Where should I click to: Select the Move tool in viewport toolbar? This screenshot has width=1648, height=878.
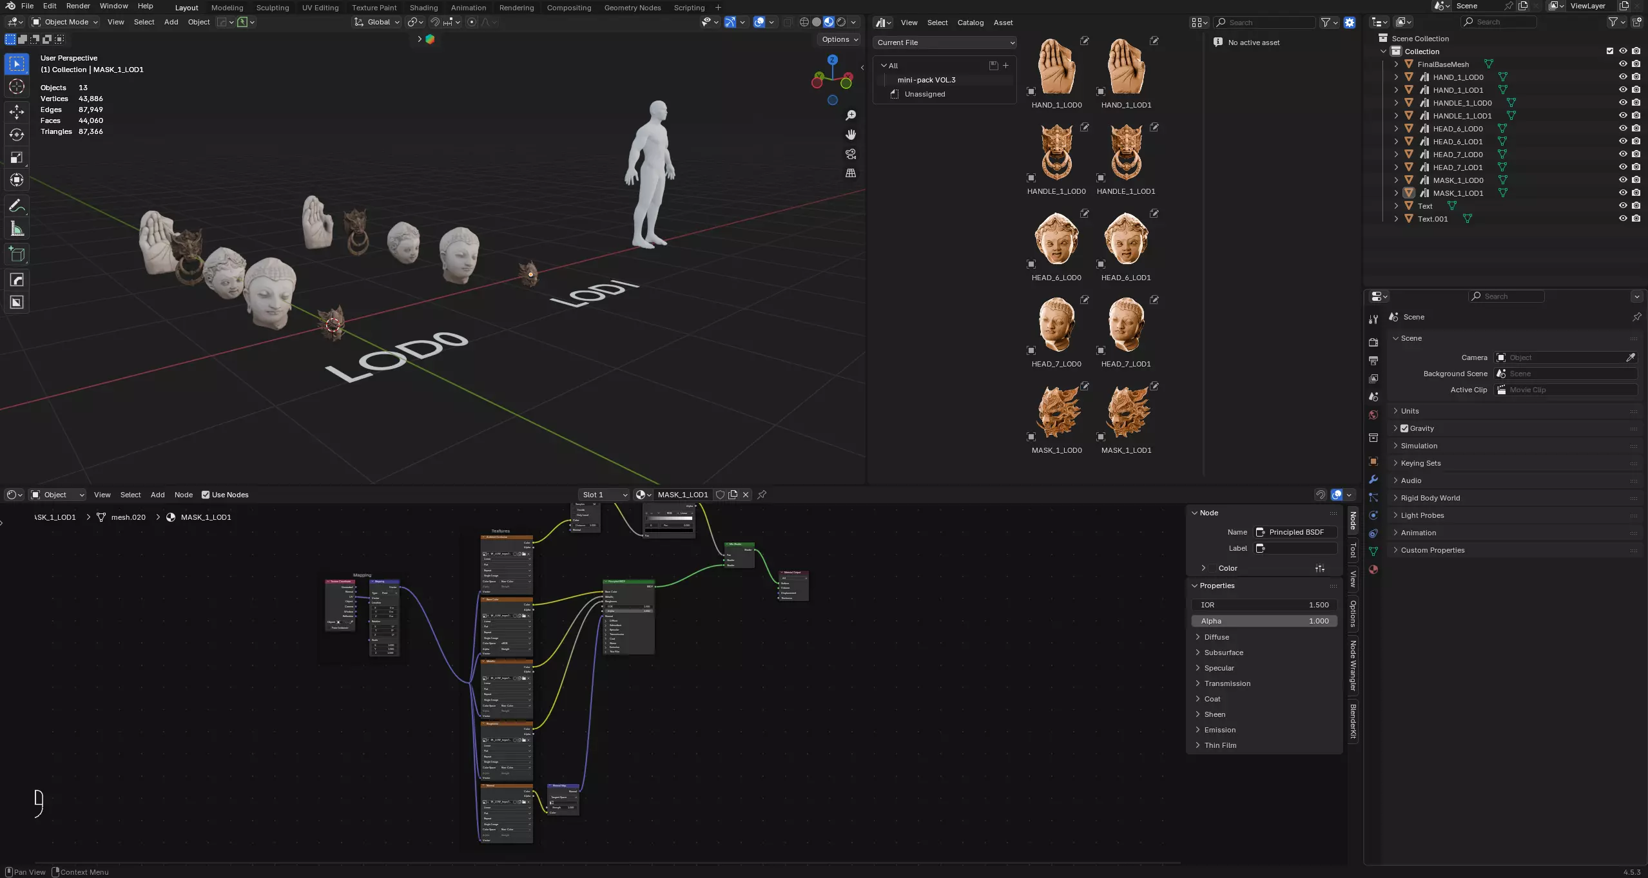(17, 111)
